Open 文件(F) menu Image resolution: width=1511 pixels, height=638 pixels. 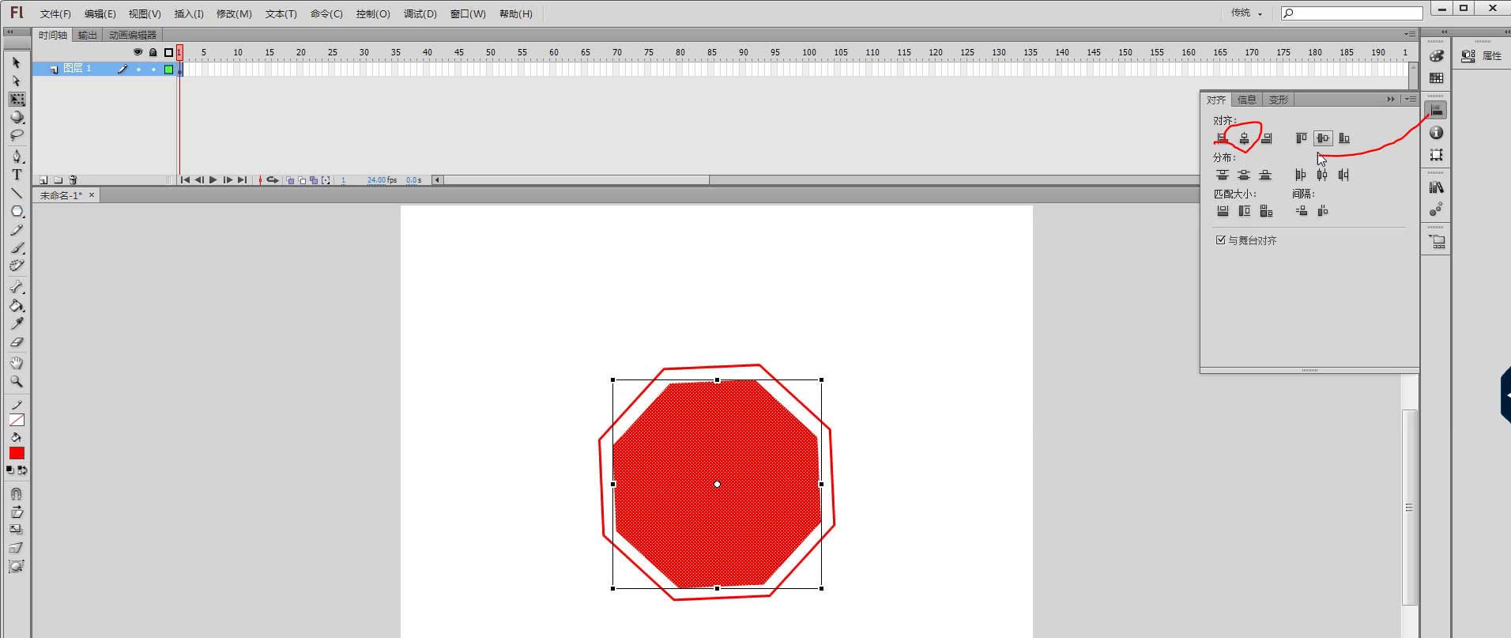coord(55,14)
